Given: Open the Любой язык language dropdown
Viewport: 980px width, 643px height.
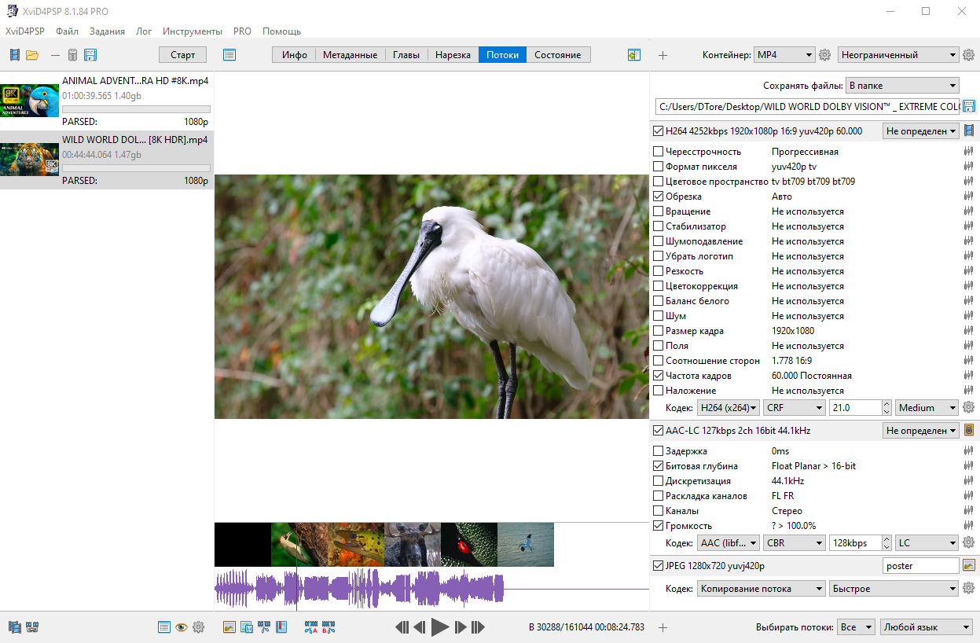Looking at the screenshot, I should (x=926, y=627).
